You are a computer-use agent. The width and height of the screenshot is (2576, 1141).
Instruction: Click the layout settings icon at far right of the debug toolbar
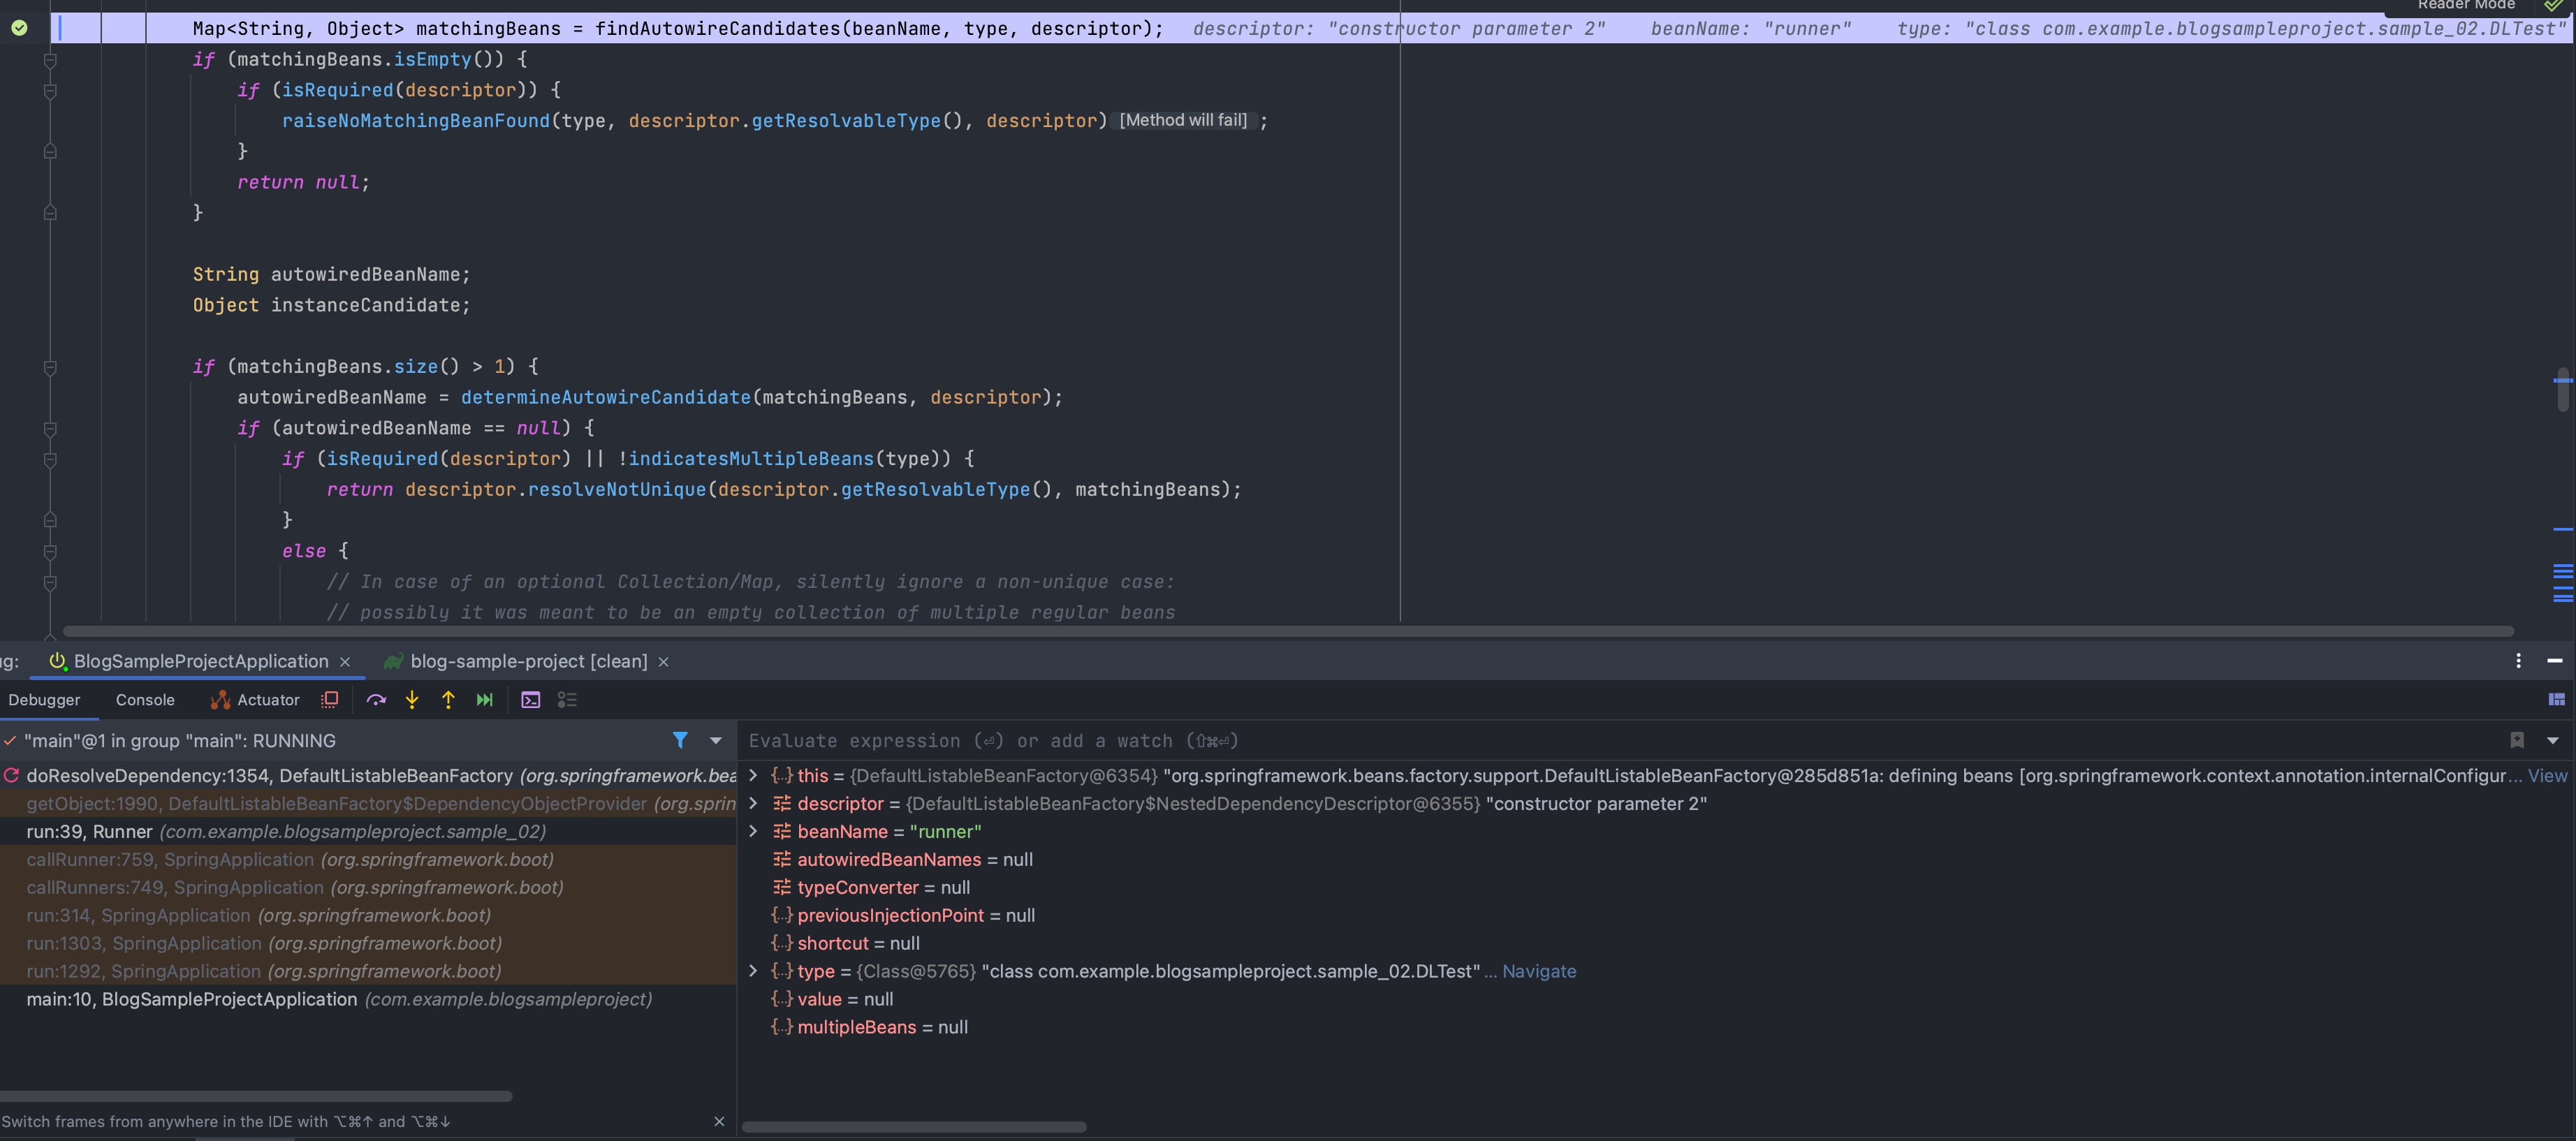coord(2556,700)
